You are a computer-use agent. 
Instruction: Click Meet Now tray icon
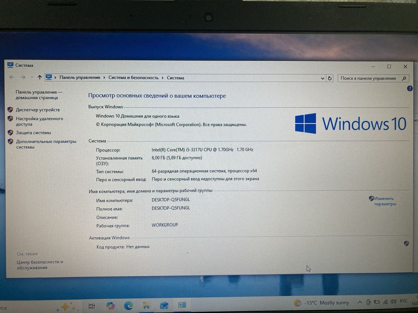pos(368,302)
